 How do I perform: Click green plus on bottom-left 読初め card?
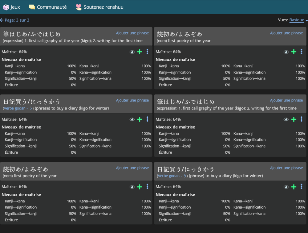point(140,187)
